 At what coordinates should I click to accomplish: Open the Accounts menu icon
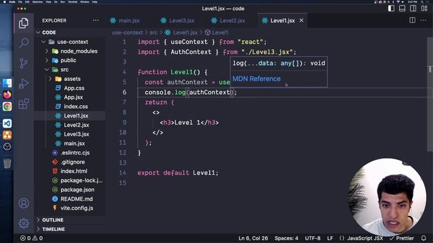coord(24,203)
